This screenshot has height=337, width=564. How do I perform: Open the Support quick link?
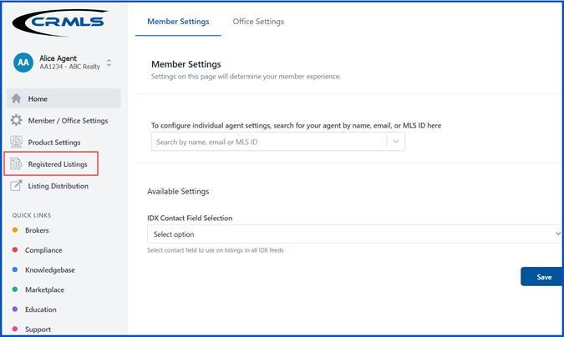[38, 329]
